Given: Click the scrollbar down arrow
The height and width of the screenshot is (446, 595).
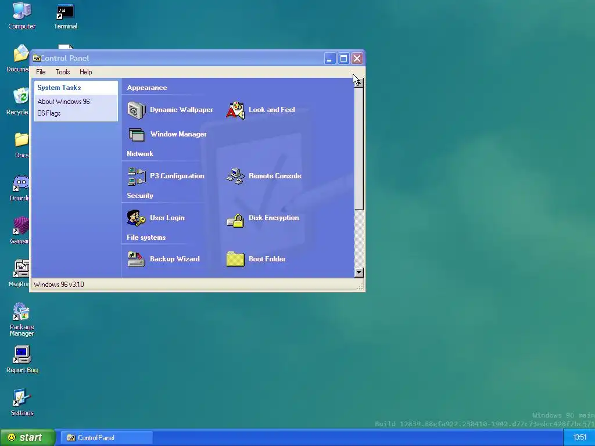Looking at the screenshot, I should pos(359,273).
